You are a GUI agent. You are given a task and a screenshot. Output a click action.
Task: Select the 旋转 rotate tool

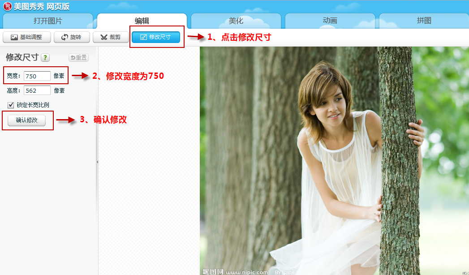[x=72, y=37]
